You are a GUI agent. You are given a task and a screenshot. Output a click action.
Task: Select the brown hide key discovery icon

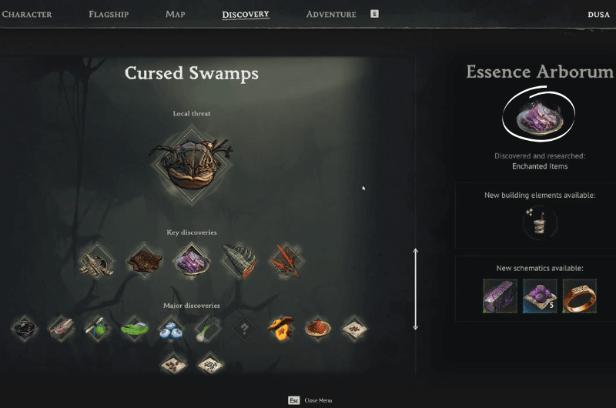point(144,261)
